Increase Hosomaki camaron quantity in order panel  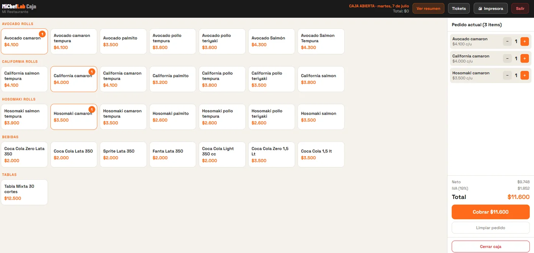[524, 75]
